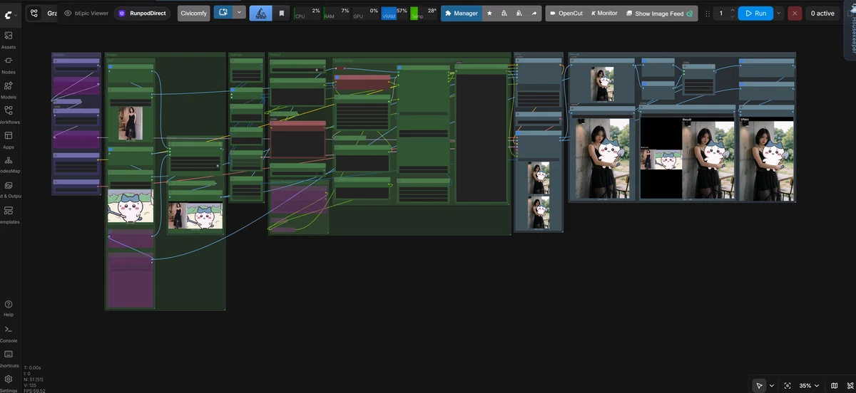Click the bookmark icon in top bar

pyautogui.click(x=281, y=14)
